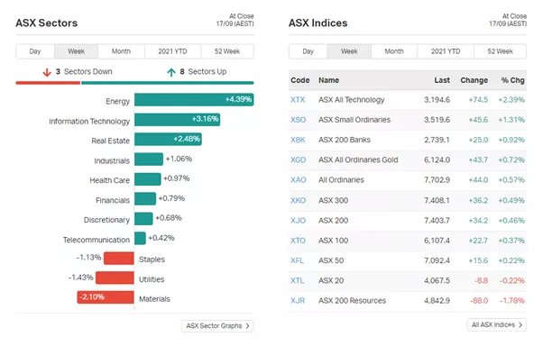The height and width of the screenshot is (346, 543).
Task: Click the Energy sector +4.39% bar
Action: (x=194, y=100)
